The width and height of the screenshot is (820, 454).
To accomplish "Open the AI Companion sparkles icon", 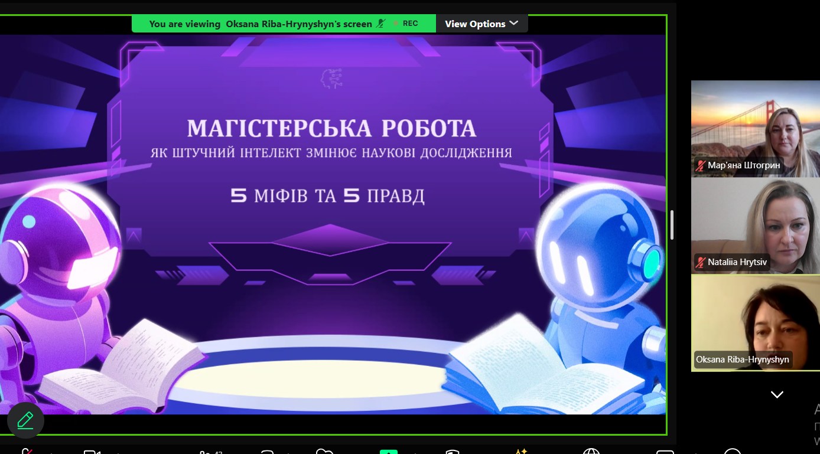I will click(x=521, y=451).
